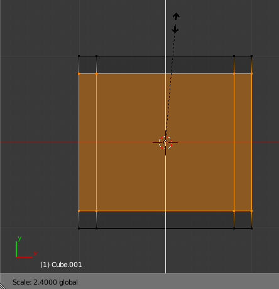
Task: Select the unselected bottom-right outer corner vertex
Action: pyautogui.click(x=251, y=228)
